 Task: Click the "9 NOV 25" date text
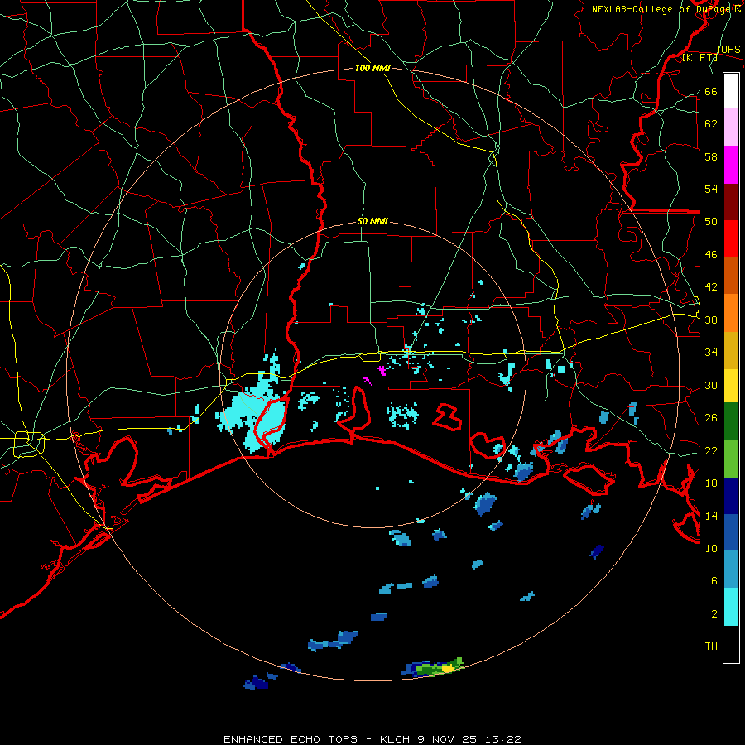(448, 739)
